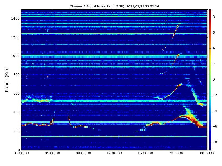Click the 600 range tick label
The width and height of the screenshot is (222, 166).
click(16, 94)
